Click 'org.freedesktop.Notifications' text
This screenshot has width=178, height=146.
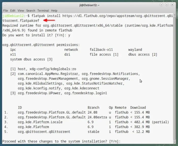coord(110,74)
